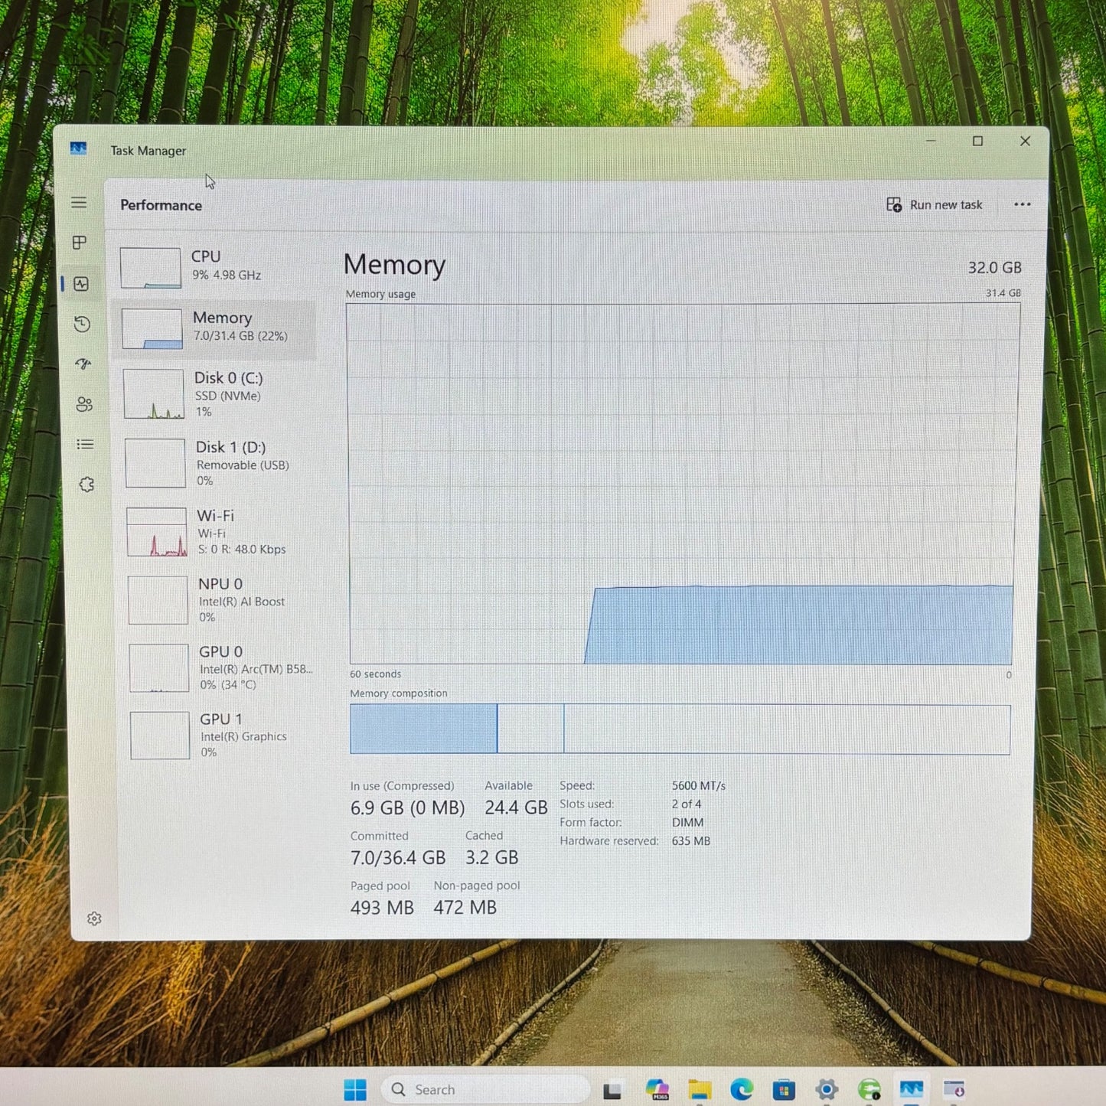The height and width of the screenshot is (1106, 1106).
Task: Open the more options ellipsis menu
Action: [1022, 204]
